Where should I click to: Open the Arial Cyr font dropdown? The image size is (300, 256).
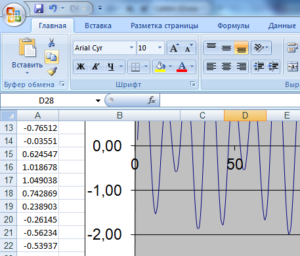[131, 48]
